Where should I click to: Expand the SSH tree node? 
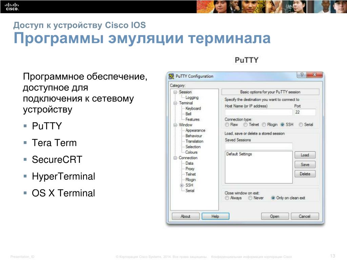click(182, 185)
